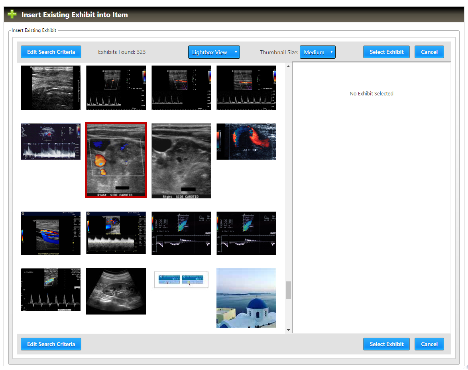
Task: Pick the Right Femoral/Profunda Doppler thumbnail
Action: click(51, 233)
